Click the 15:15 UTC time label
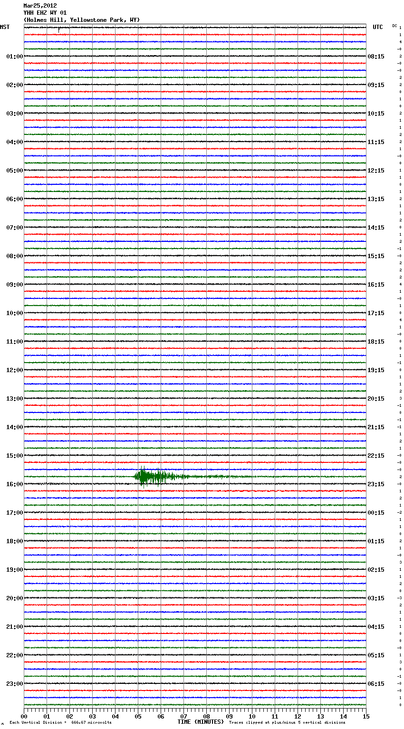Viewport: 404px width, 729px height. pyautogui.click(x=376, y=256)
